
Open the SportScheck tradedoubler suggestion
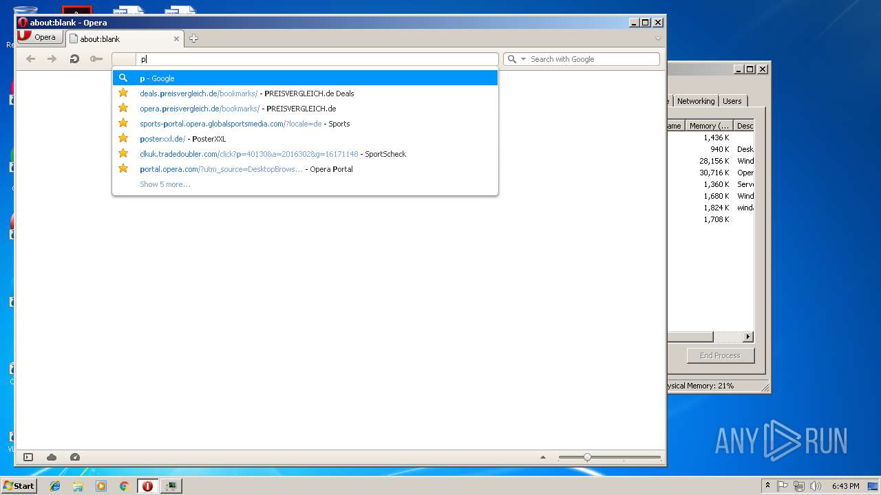coord(305,154)
